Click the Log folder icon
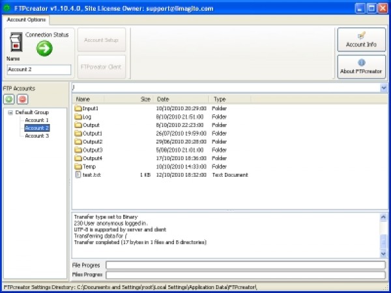 point(78,116)
